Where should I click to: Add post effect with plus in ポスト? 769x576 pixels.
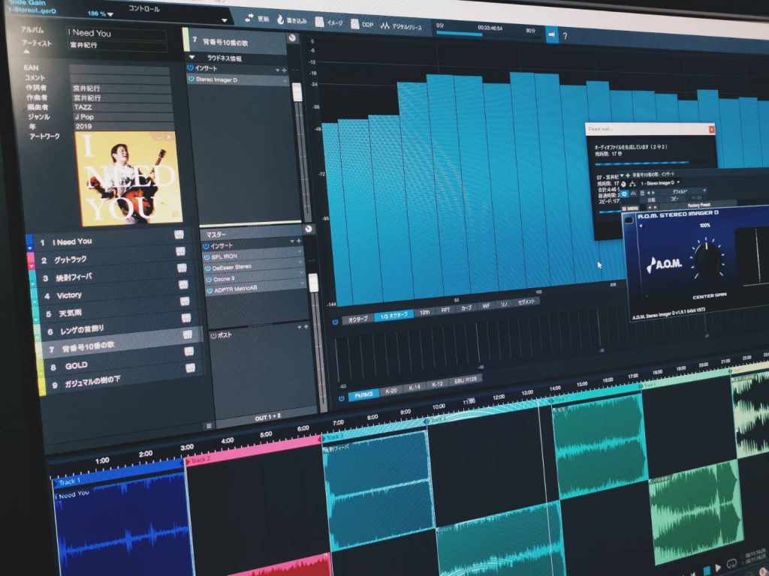(306, 327)
